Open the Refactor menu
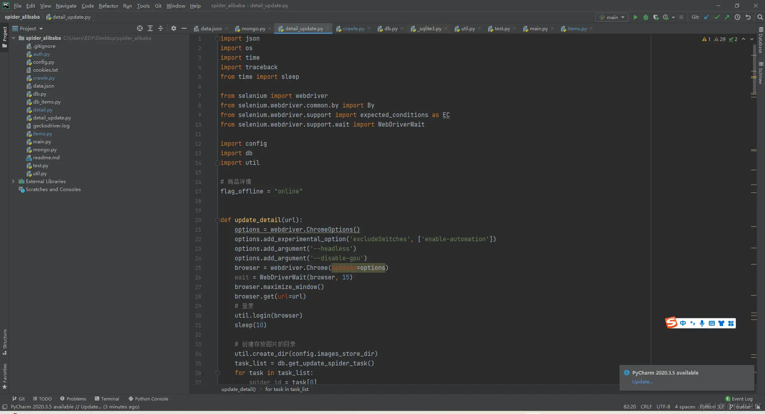The image size is (765, 414). tap(108, 6)
